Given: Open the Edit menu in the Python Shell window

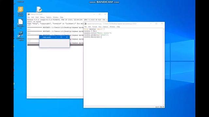Looking at the screenshot, I should (33, 17).
